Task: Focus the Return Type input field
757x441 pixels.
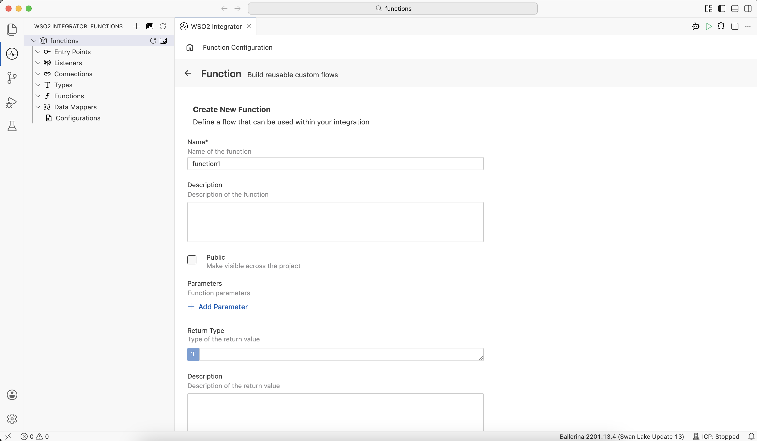Action: 342,354
